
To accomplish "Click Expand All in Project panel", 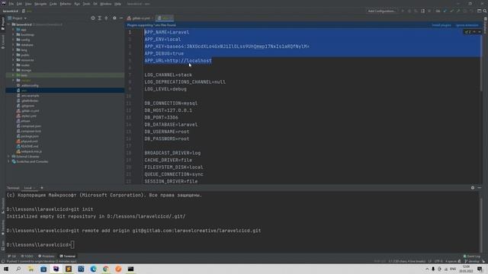I will click(100, 18).
